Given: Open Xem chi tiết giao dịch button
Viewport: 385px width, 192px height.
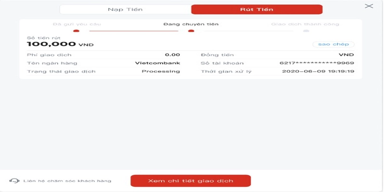Looking at the screenshot, I should point(191,181).
